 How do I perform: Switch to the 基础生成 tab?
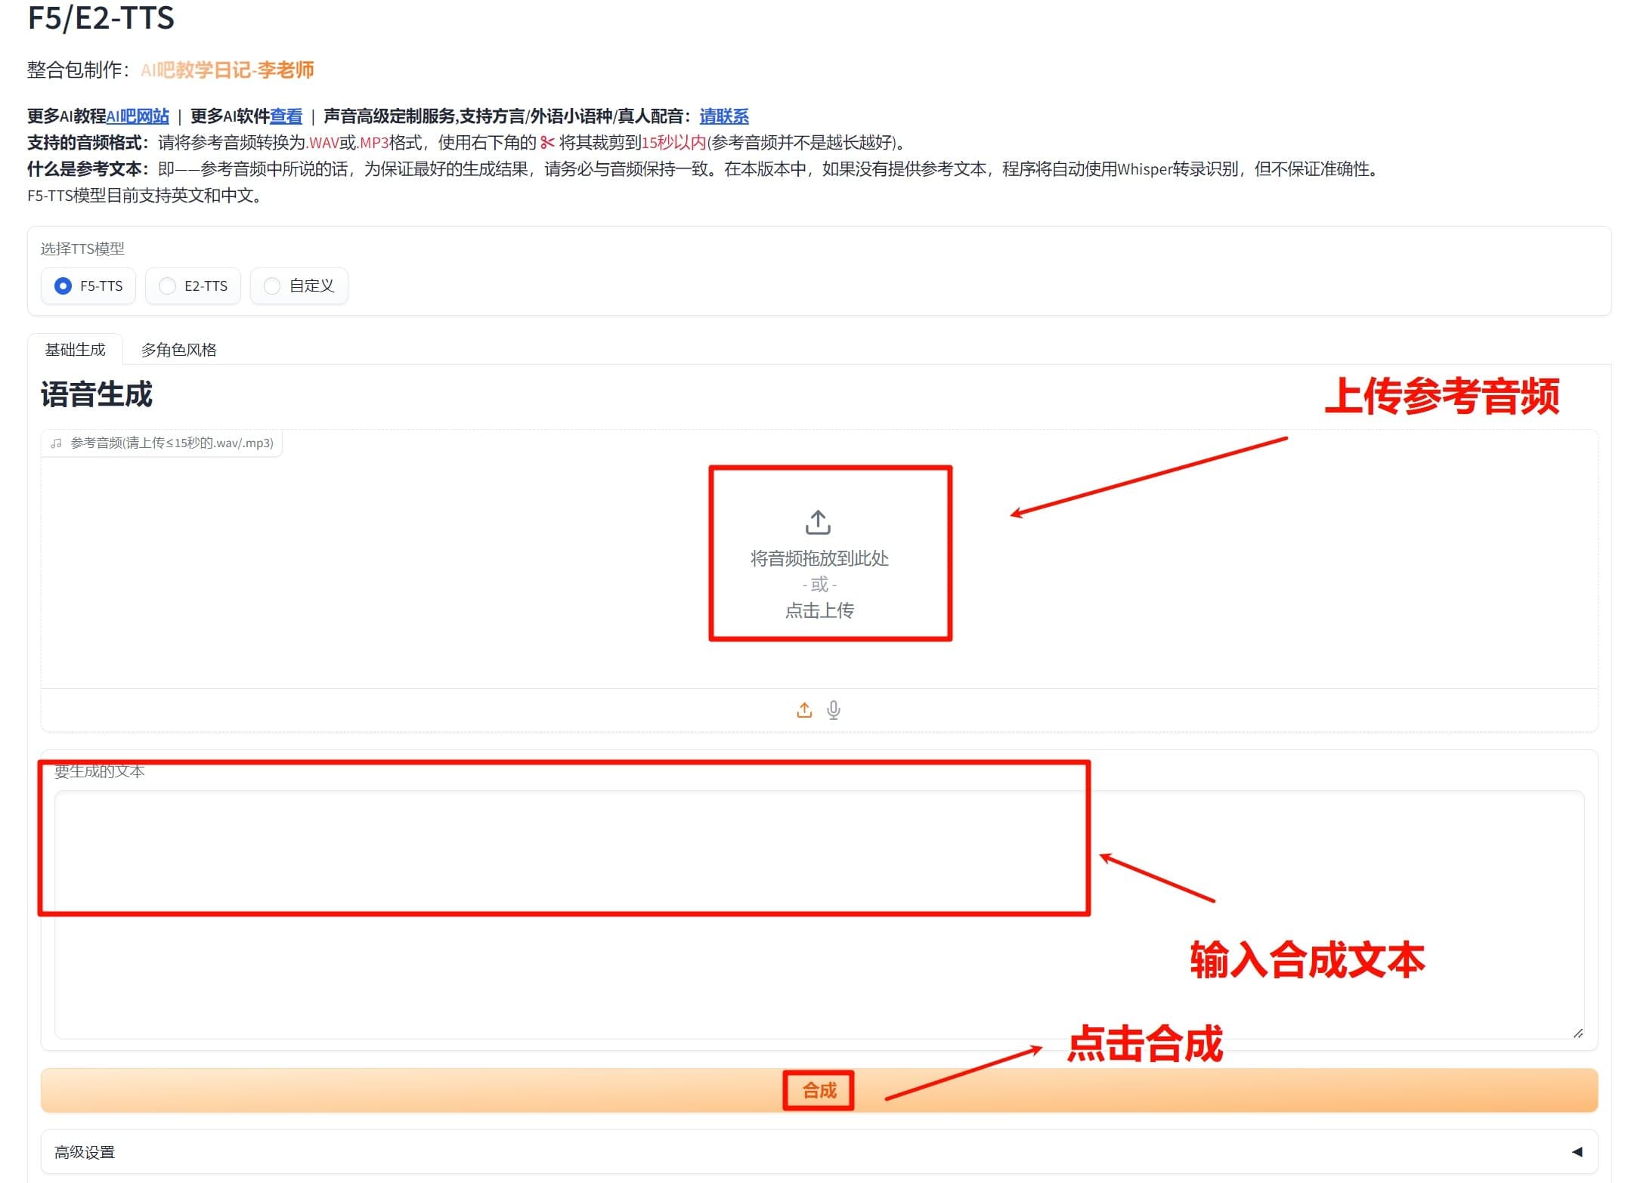pos(75,349)
